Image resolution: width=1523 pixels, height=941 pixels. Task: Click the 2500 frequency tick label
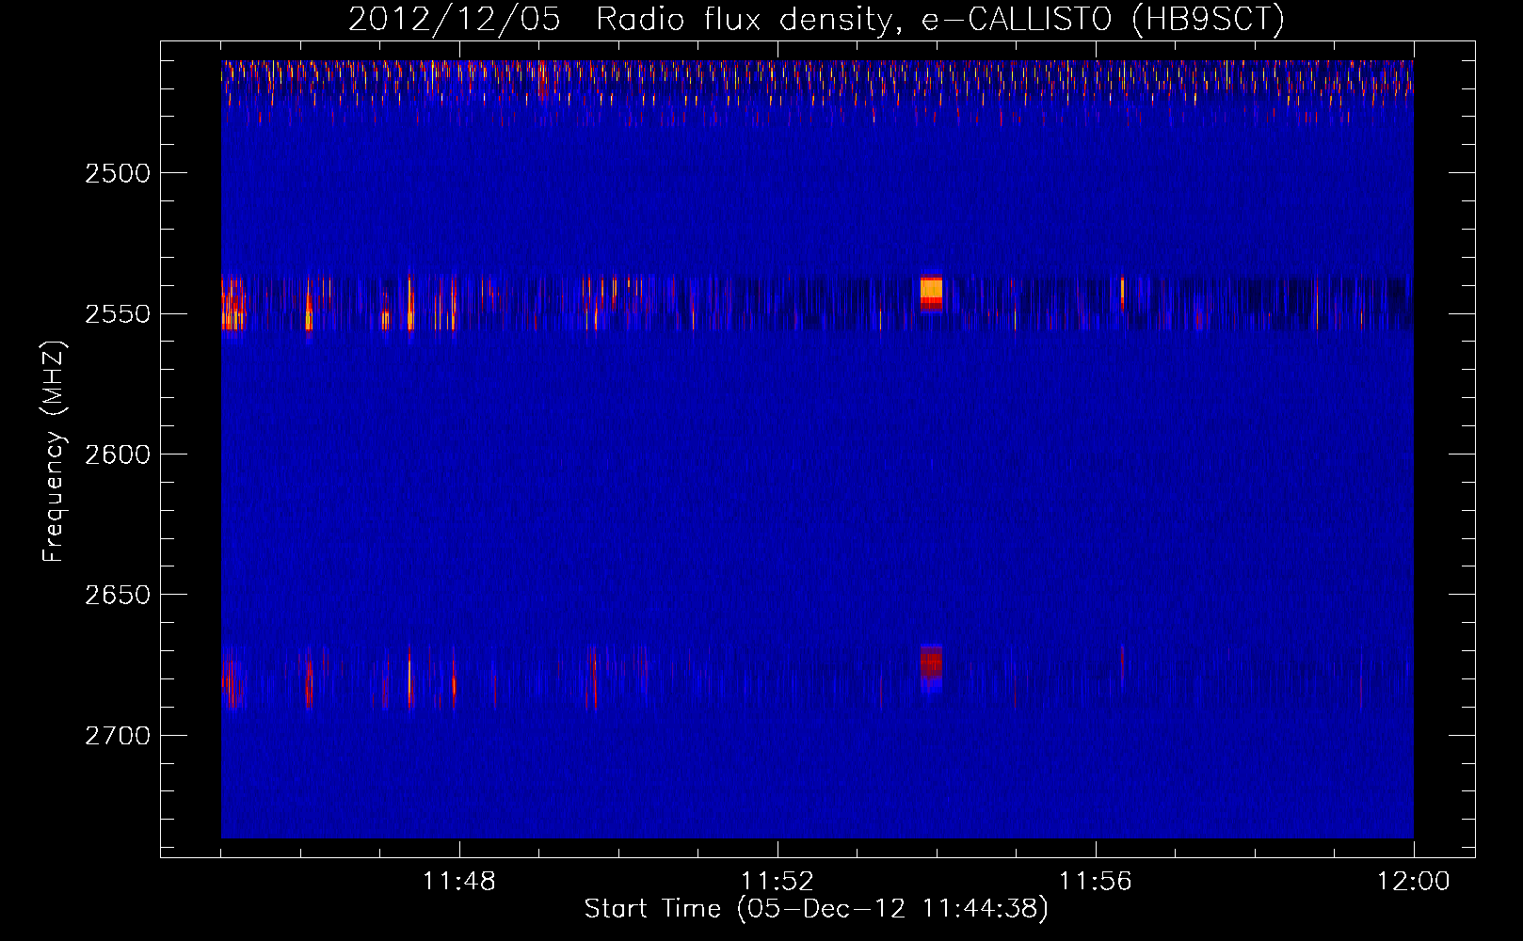coord(118,173)
